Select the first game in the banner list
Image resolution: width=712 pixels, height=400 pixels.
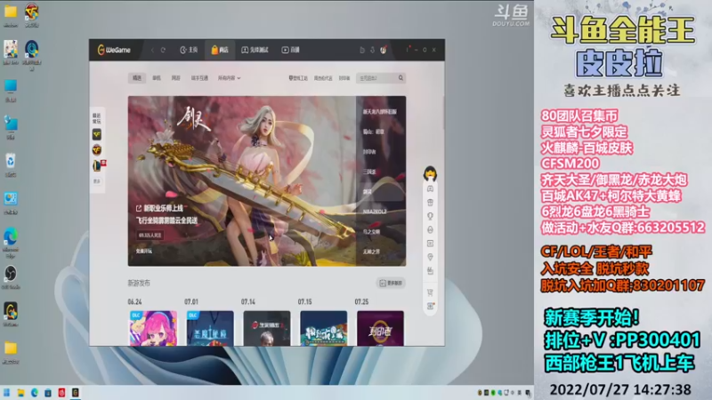[x=381, y=112]
